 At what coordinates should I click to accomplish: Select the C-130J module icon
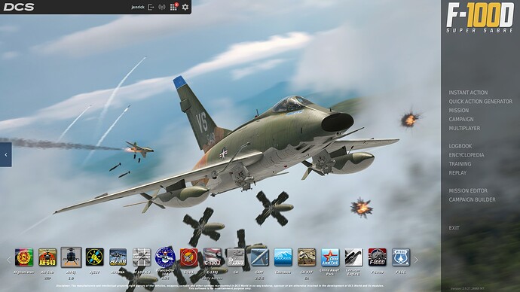pyautogui.click(x=213, y=257)
